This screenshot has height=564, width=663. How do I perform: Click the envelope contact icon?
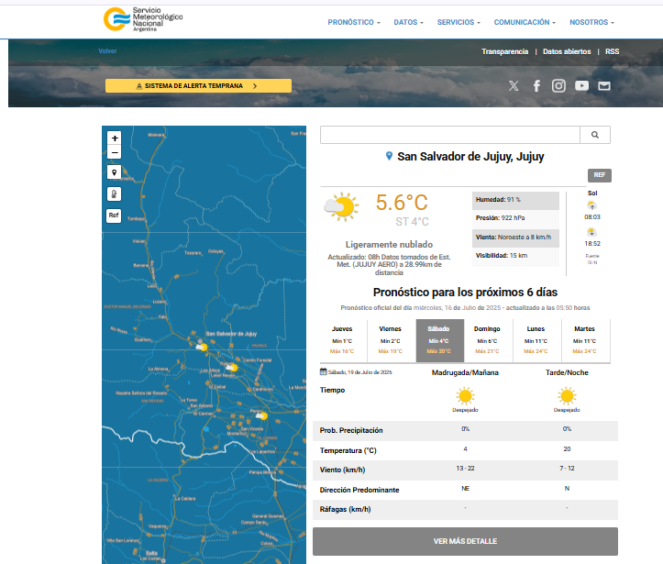pos(604,86)
